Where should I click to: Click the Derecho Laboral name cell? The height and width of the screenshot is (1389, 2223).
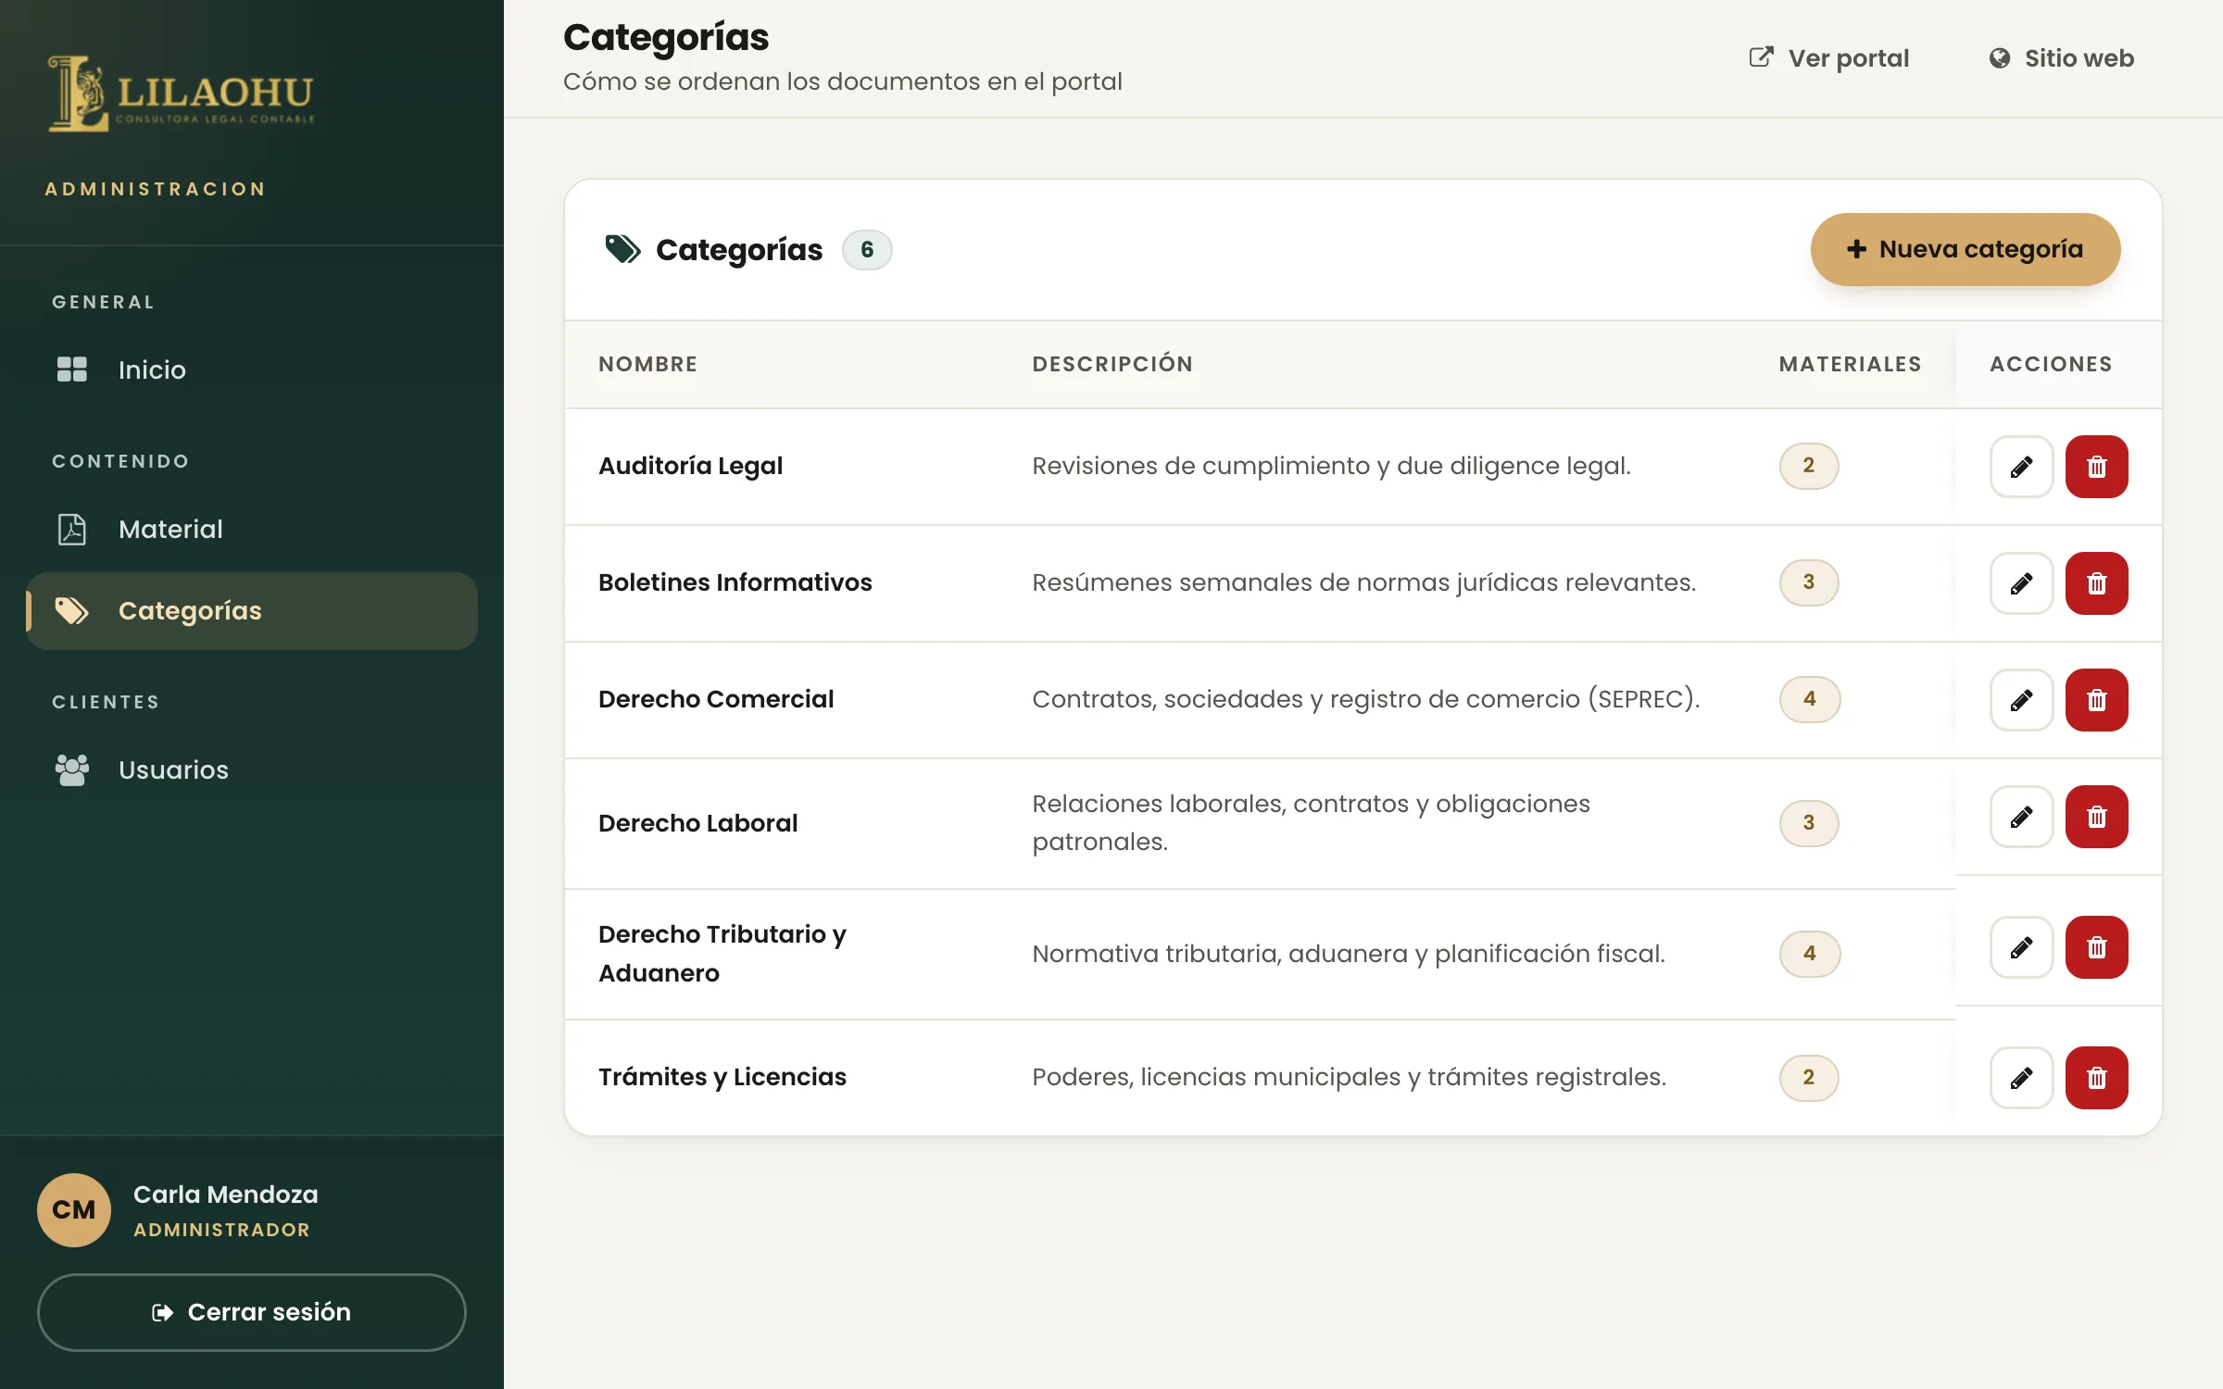pos(697,823)
